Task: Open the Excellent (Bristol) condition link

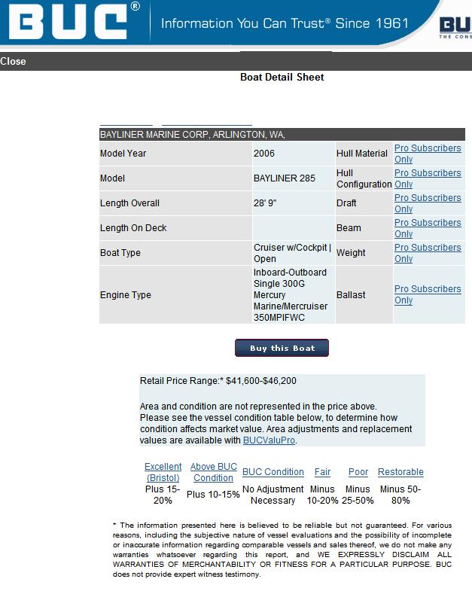Action: pyautogui.click(x=163, y=472)
